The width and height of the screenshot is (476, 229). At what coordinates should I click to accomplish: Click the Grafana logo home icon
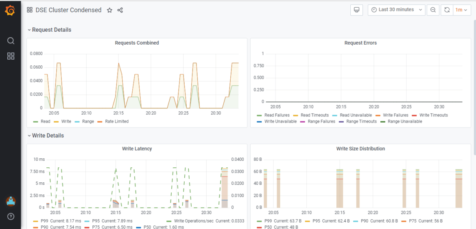[x=10, y=11]
